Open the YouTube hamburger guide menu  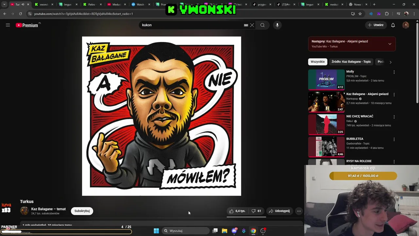click(8, 25)
